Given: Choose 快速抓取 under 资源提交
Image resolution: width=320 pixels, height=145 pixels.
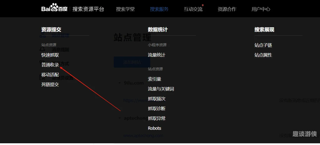Looking at the screenshot, I should (50, 55).
